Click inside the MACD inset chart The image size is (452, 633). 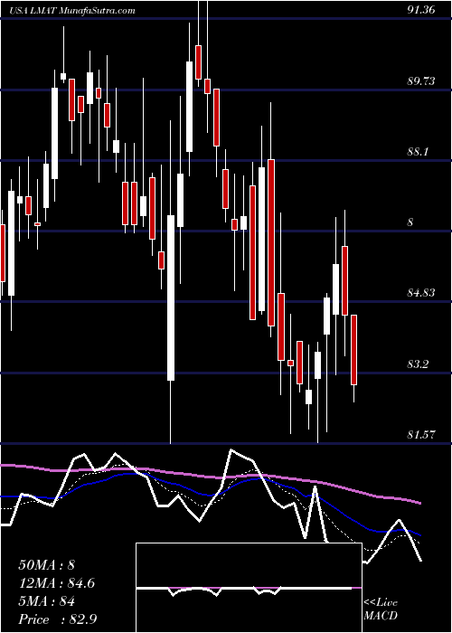pos(249,588)
